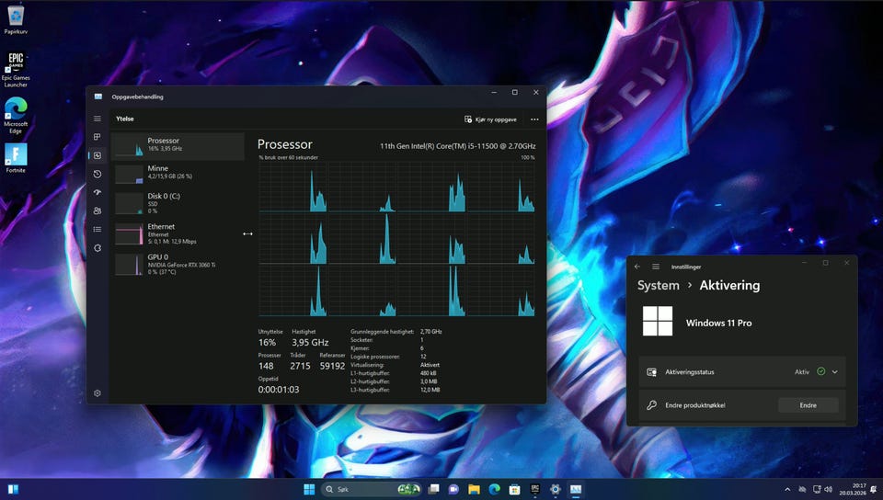Image resolution: width=883 pixels, height=500 pixels.
Task: Open the Task Manager hamburger navigation menu
Action: coord(97,119)
